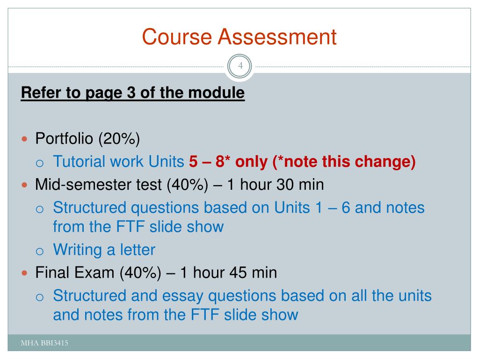Click 'from the FTF slide show' under Mid-semester
This screenshot has height=359, width=479.
[138, 227]
